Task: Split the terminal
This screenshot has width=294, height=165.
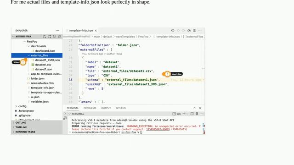Action: pos(192,114)
